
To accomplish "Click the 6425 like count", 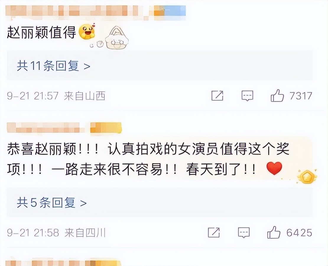I will (x=299, y=233).
